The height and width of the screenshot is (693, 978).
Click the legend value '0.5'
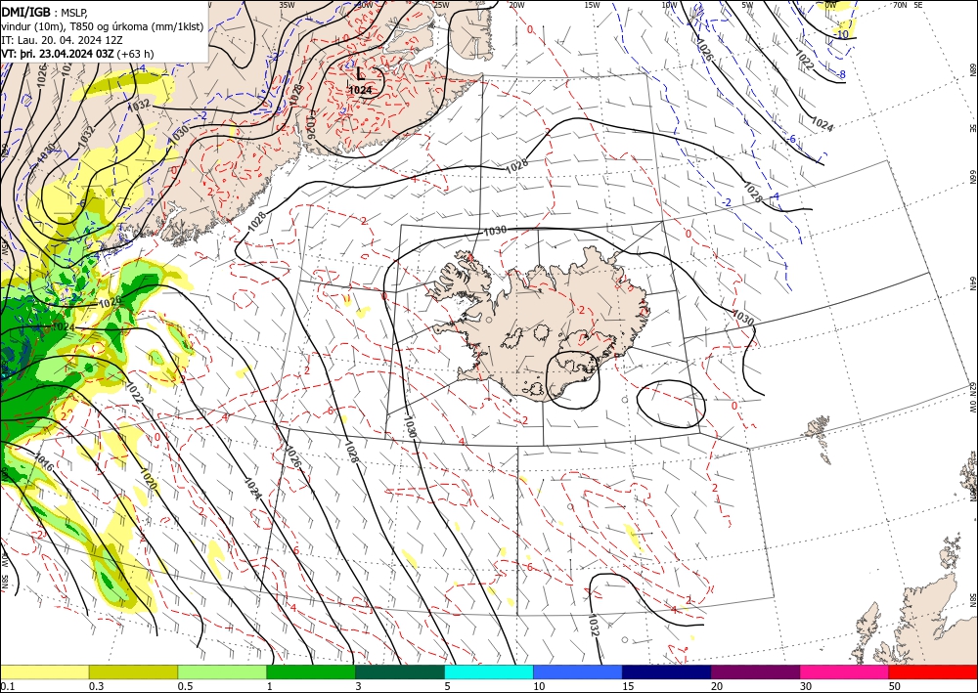point(185,686)
